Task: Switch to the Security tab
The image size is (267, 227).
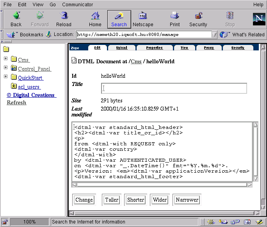Action: (x=238, y=48)
